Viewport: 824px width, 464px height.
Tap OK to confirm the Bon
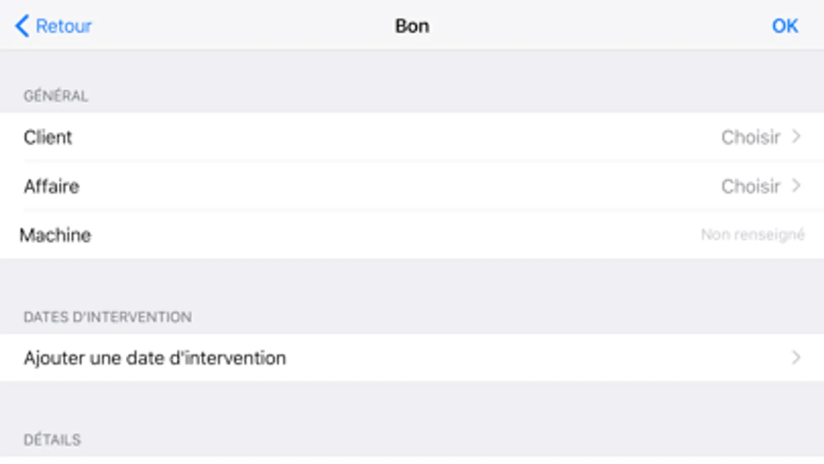785,26
